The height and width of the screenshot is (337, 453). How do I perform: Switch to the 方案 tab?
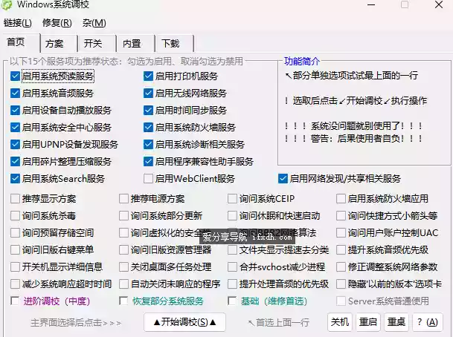click(x=59, y=44)
